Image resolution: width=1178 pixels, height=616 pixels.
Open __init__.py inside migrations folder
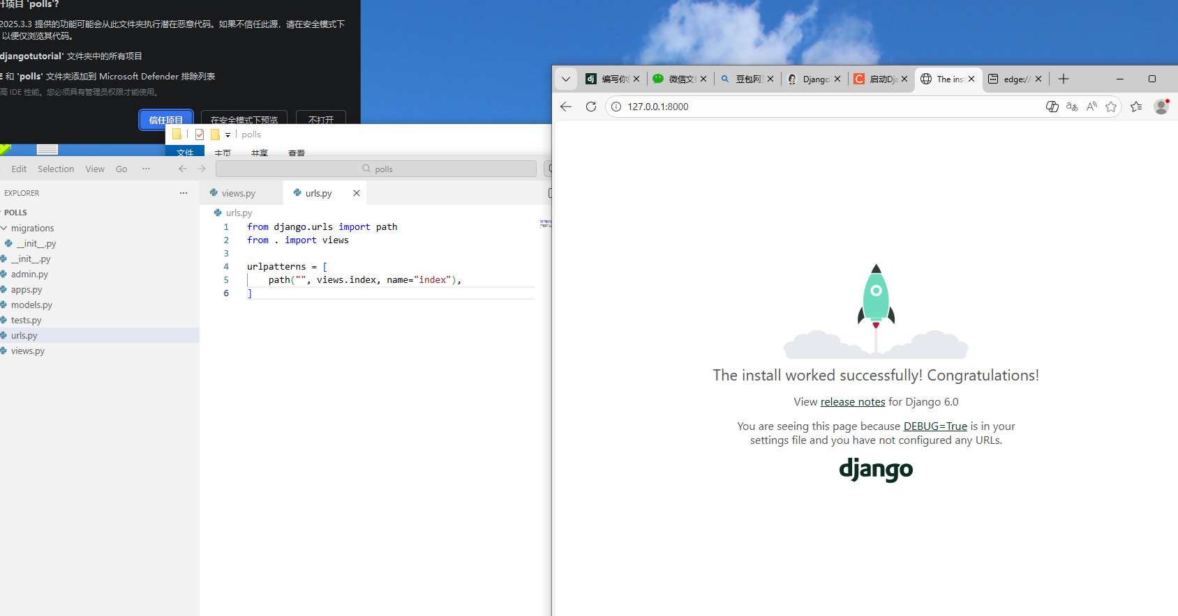tap(100, 243)
